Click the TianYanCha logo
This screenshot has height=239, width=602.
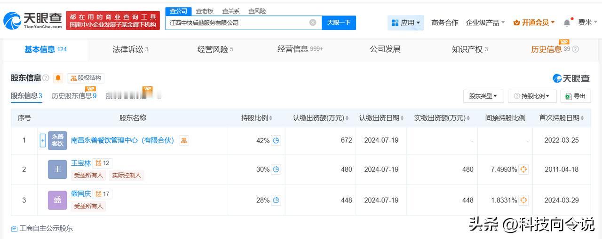click(x=32, y=20)
